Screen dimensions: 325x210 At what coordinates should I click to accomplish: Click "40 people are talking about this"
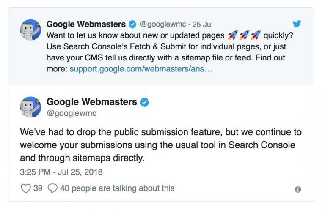coord(117,188)
